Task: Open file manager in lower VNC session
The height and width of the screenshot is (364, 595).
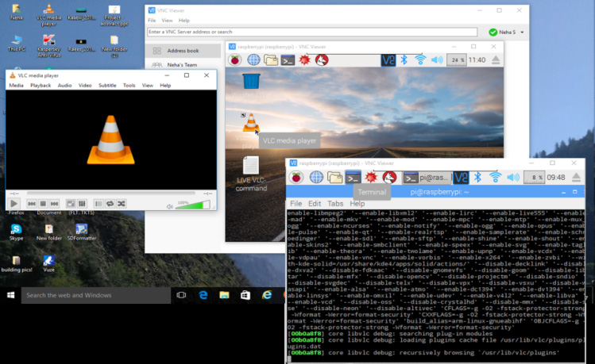Action: [x=334, y=178]
